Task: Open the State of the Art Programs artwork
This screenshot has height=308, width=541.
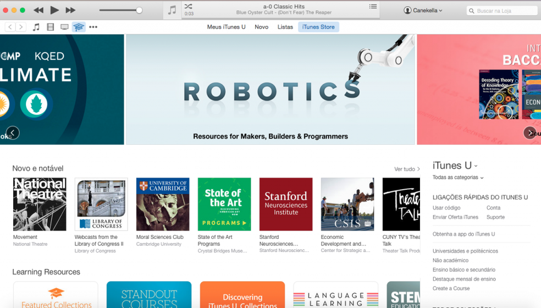Action: (x=224, y=205)
